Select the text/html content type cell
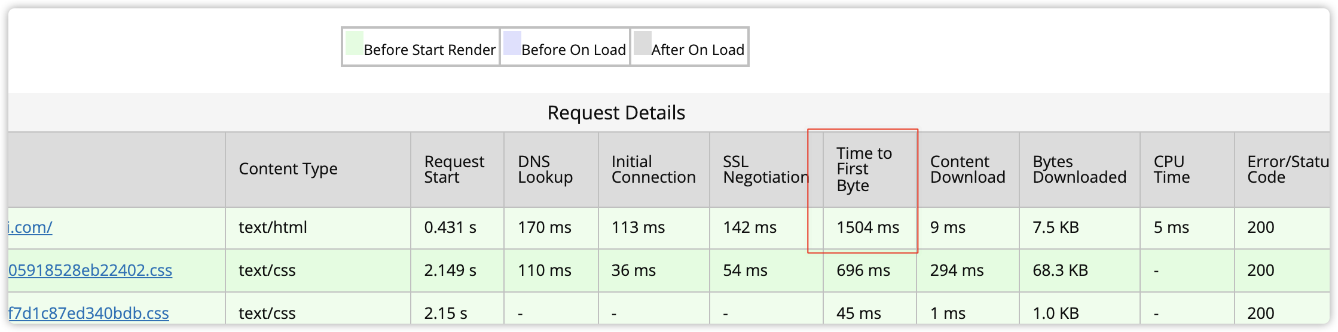The width and height of the screenshot is (1338, 332). pos(273,228)
